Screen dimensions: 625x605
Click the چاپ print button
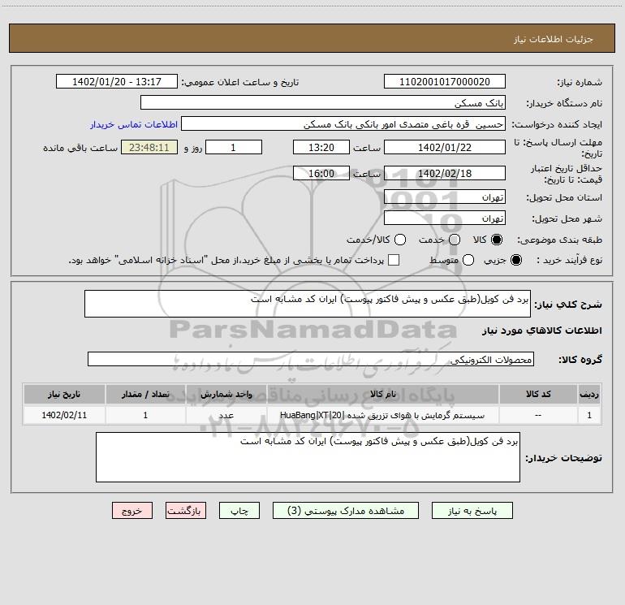click(239, 511)
